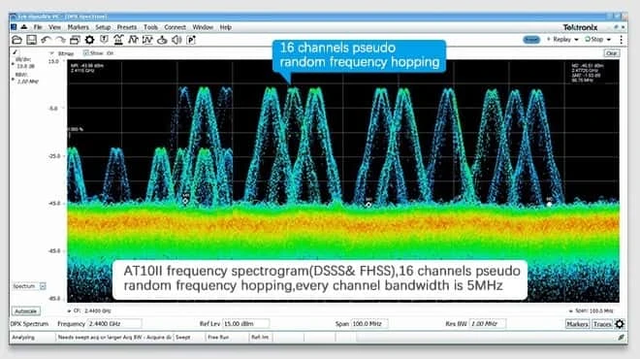Open the Spectrum selector dropdown

pos(43,286)
